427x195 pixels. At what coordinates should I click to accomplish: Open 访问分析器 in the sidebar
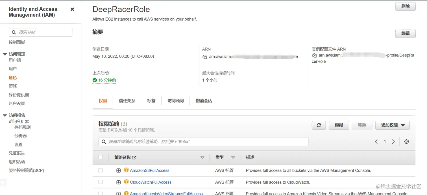19,122
